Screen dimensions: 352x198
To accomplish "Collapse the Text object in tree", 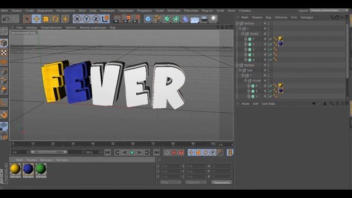I will (240, 70).
